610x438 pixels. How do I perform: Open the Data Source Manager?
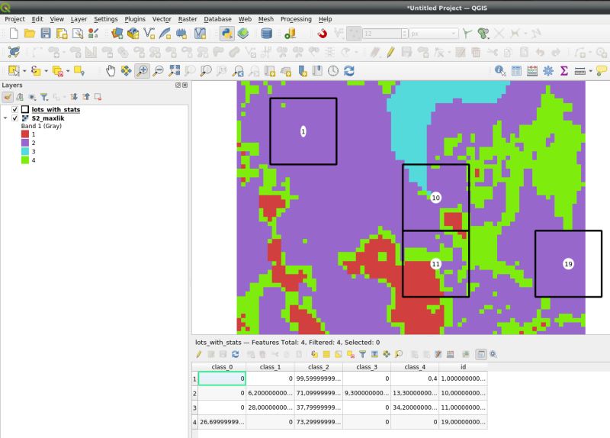click(x=117, y=34)
